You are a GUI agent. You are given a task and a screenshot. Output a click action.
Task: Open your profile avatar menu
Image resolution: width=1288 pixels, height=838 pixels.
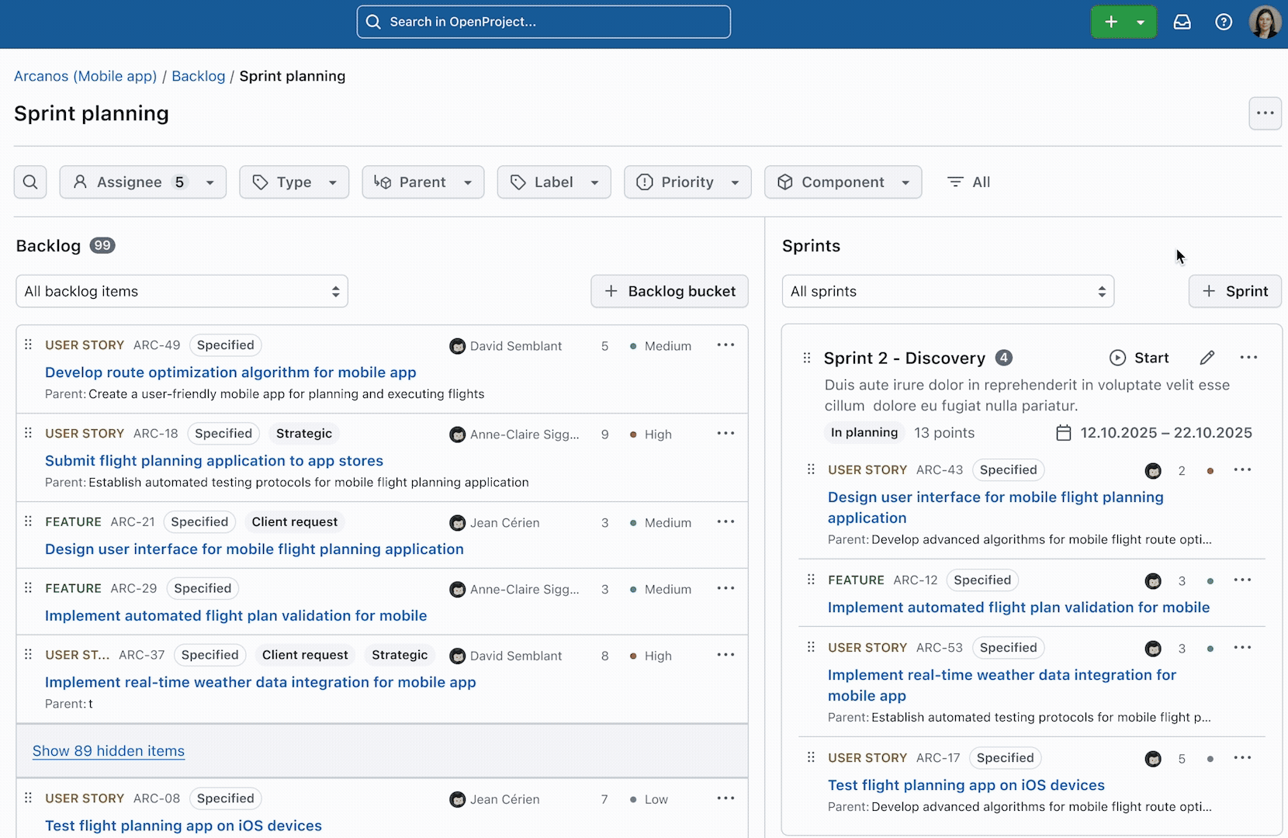pyautogui.click(x=1266, y=22)
